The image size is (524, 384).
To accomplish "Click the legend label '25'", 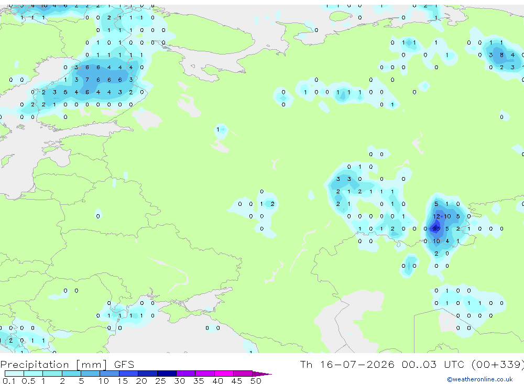I will click(x=161, y=381).
